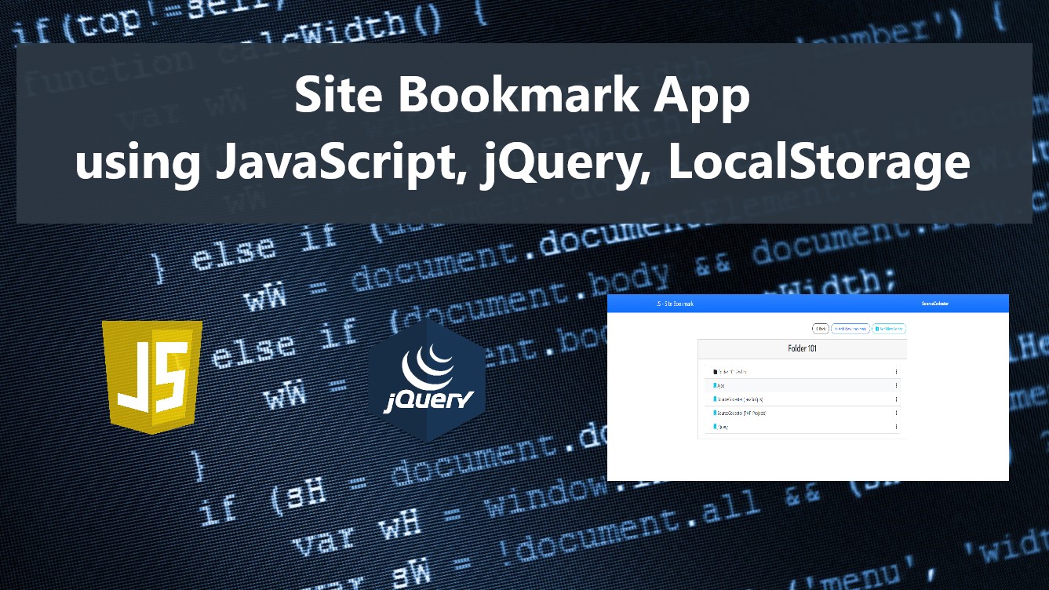Click the bookmark icon for SourceCodester (PHP Projects)
The height and width of the screenshot is (590, 1049).
tap(716, 413)
